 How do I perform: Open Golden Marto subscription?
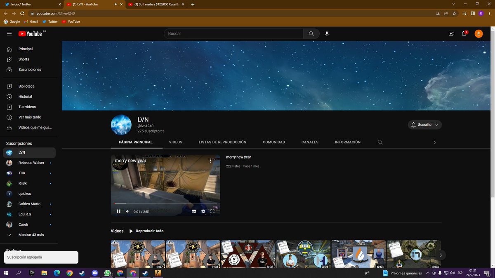click(29, 204)
